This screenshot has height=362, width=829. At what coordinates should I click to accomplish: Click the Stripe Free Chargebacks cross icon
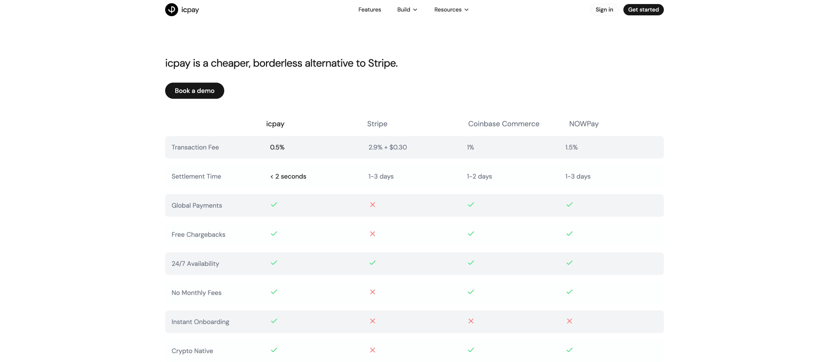[372, 234]
